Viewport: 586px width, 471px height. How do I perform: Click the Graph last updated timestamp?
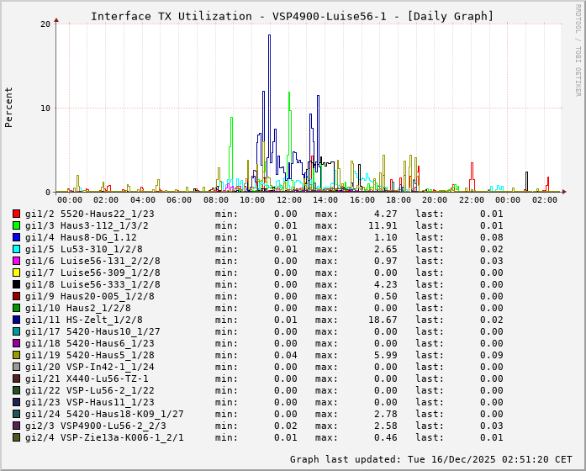click(430, 459)
